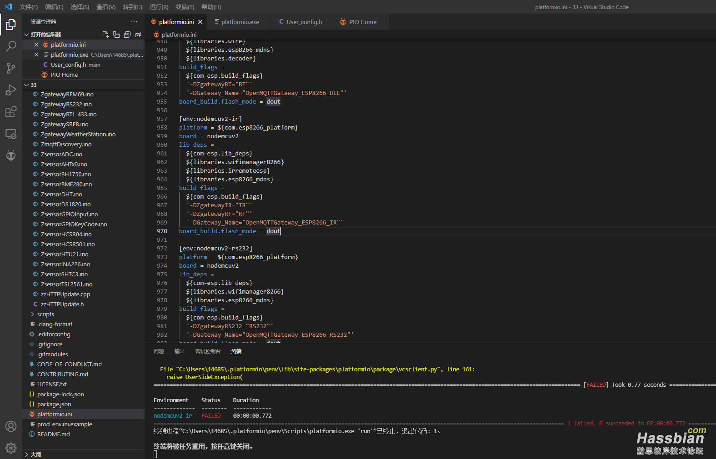Select User_config.h in open editors
716x459 pixels.
click(x=68, y=65)
